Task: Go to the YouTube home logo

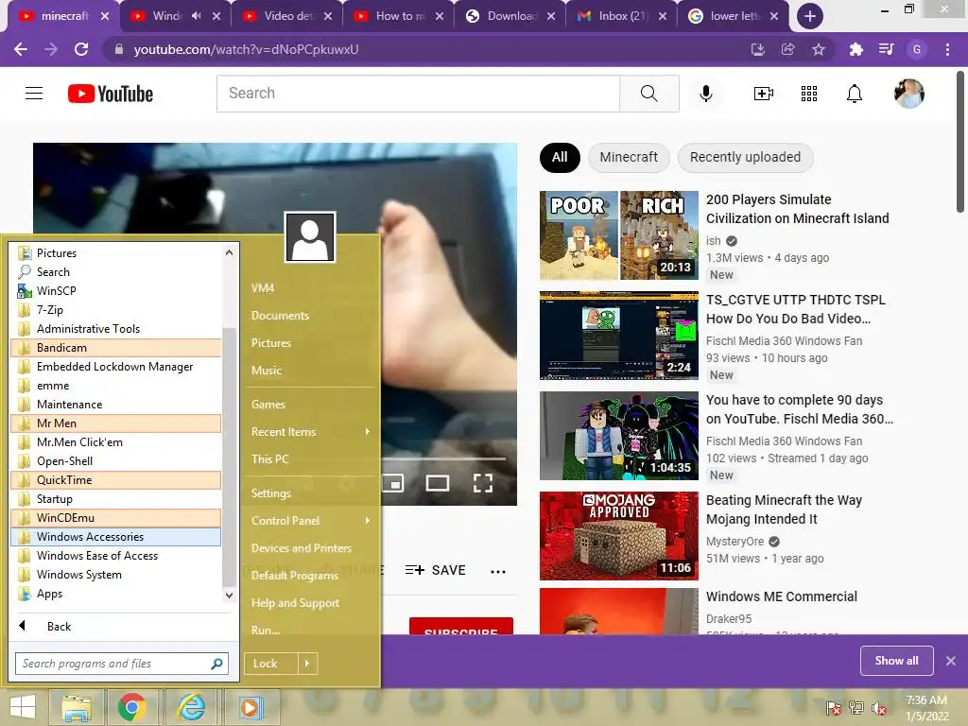Action: 111,94
